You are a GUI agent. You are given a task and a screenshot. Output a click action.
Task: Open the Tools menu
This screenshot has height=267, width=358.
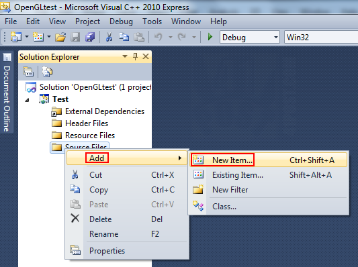[x=152, y=21]
